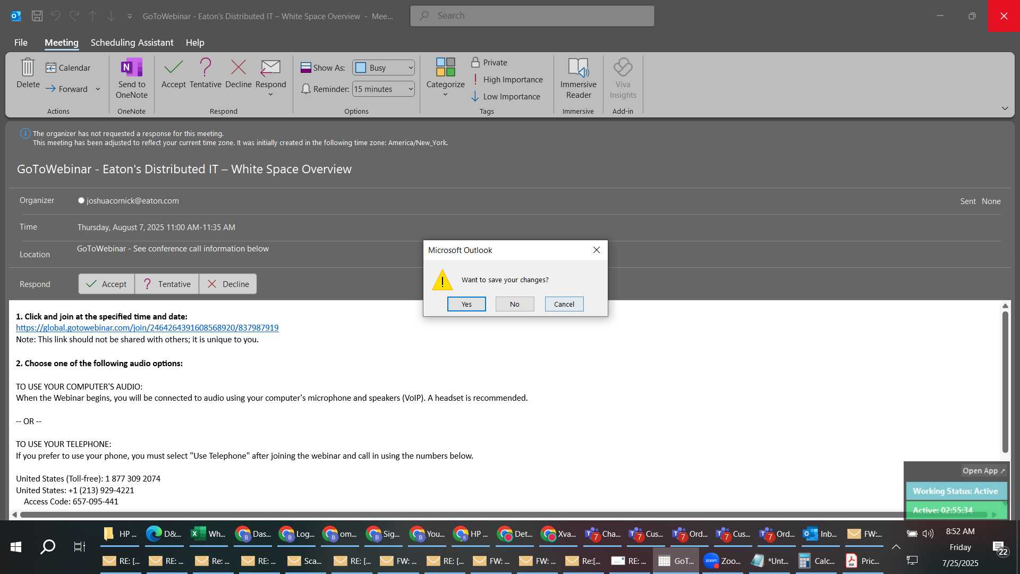
Task: Click the Undo arrow in title bar
Action: click(x=56, y=16)
